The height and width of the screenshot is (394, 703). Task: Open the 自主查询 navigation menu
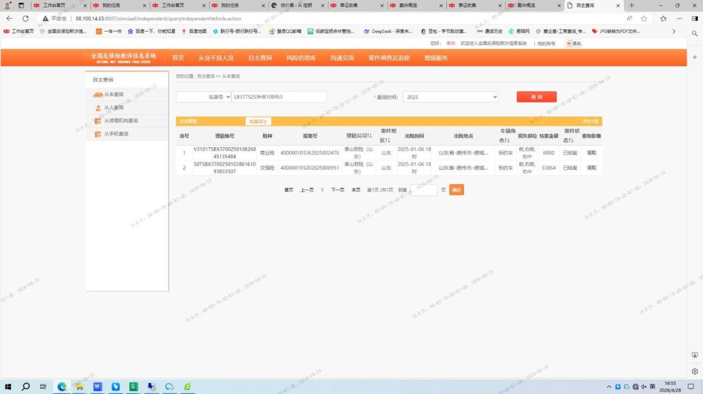260,58
